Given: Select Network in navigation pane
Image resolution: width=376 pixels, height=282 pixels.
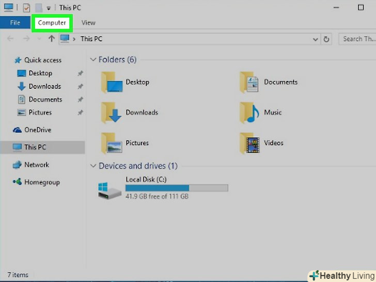Looking at the screenshot, I should 37,165.
